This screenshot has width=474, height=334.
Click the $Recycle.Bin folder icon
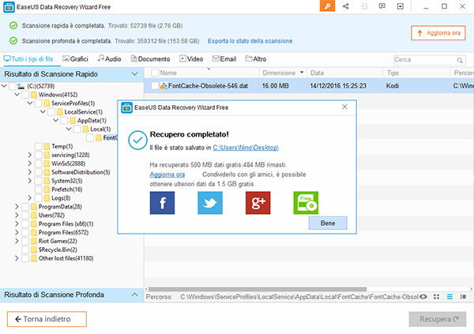(34, 250)
